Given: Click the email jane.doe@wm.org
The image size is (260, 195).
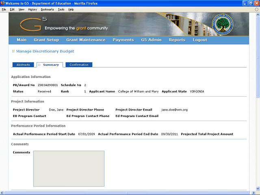Looking at the screenshot, I should tap(174, 110).
